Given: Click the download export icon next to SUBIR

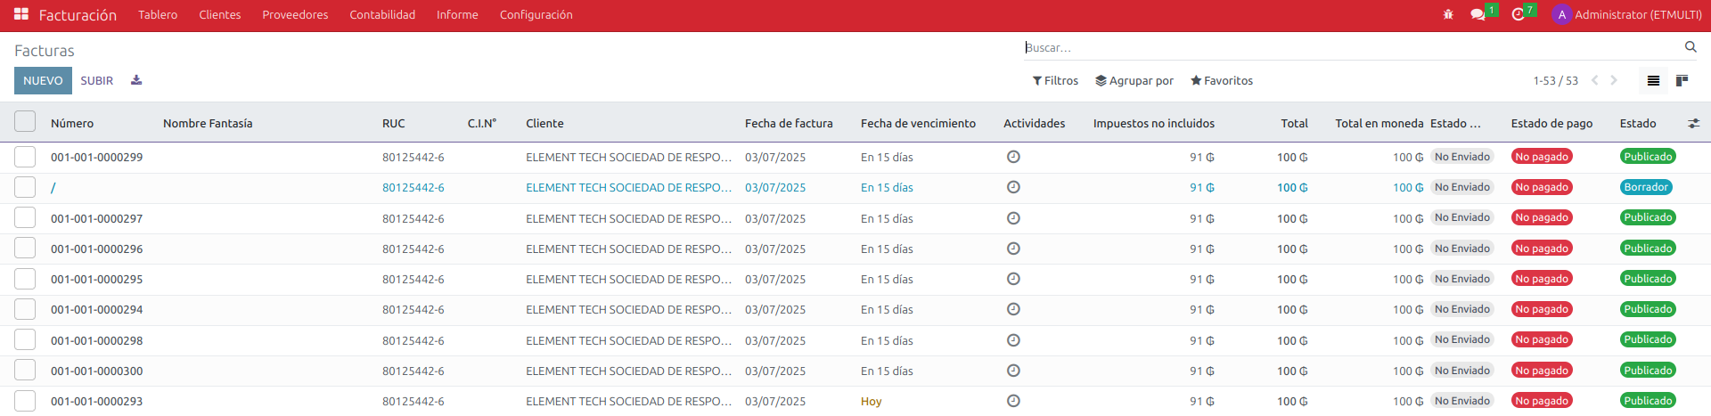Looking at the screenshot, I should (x=136, y=80).
